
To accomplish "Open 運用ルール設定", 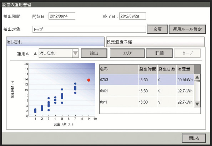I will click(x=187, y=29).
